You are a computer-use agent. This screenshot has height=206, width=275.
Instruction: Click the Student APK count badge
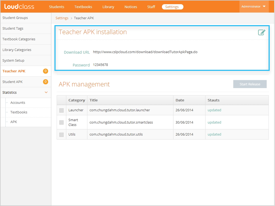pyautogui.click(x=46, y=82)
